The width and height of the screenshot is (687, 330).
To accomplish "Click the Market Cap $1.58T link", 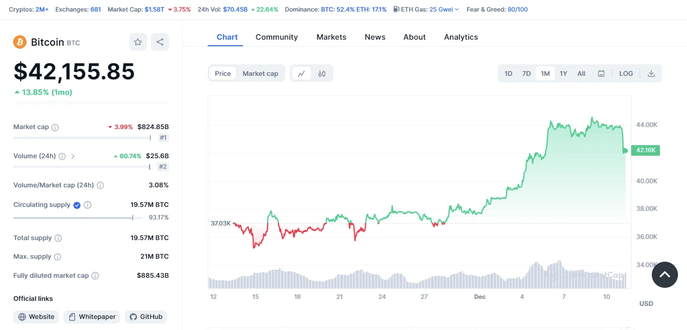I will (154, 9).
